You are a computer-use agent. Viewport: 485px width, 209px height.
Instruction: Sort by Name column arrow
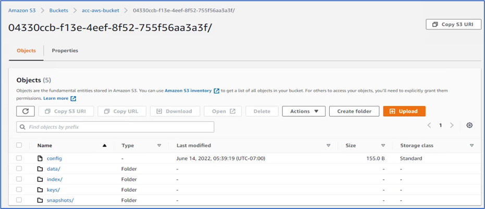pos(105,145)
